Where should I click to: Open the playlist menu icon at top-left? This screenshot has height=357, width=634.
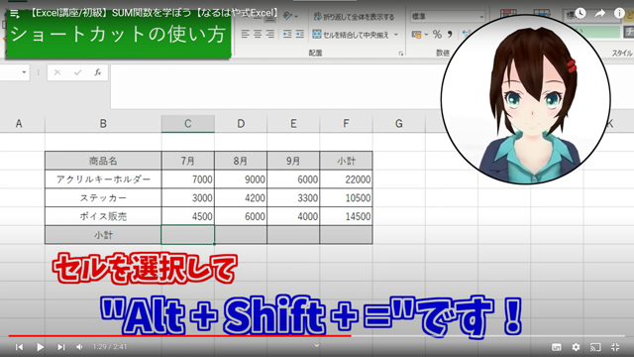pos(15,14)
